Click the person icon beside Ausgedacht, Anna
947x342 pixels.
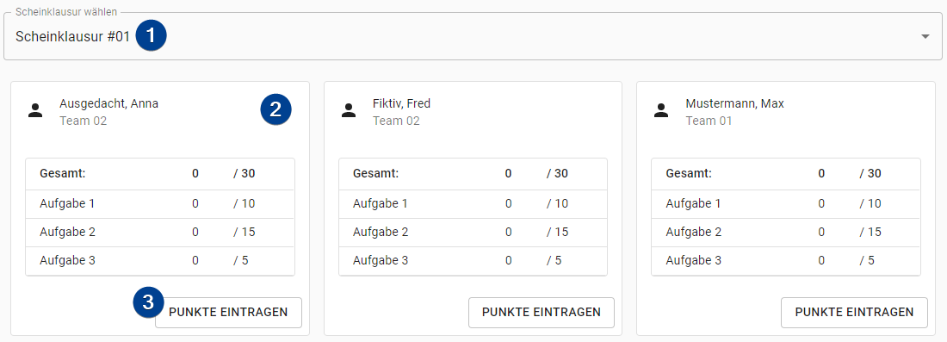35,110
